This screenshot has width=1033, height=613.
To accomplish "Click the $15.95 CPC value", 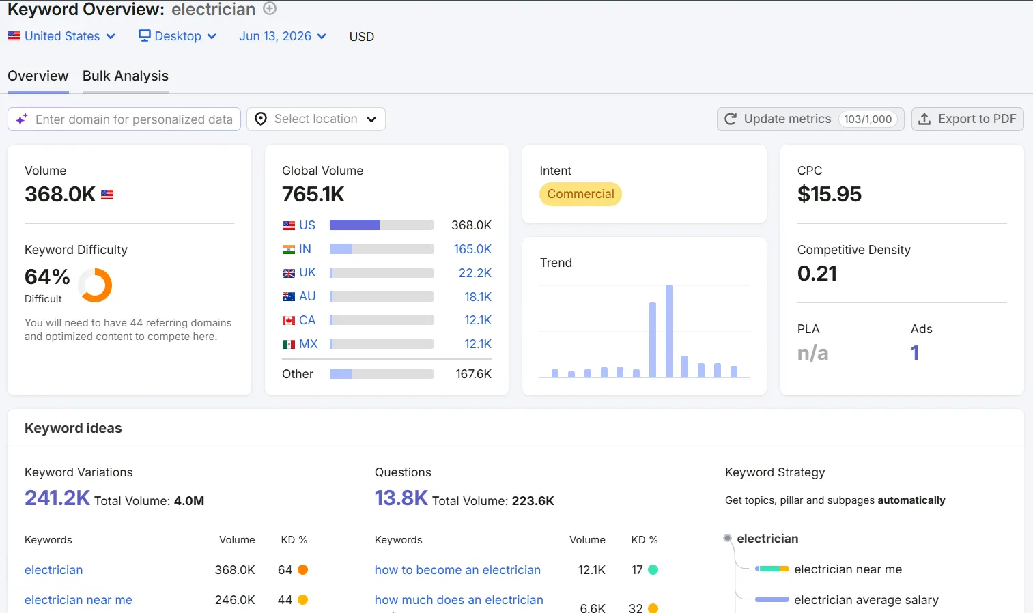I will tap(830, 195).
